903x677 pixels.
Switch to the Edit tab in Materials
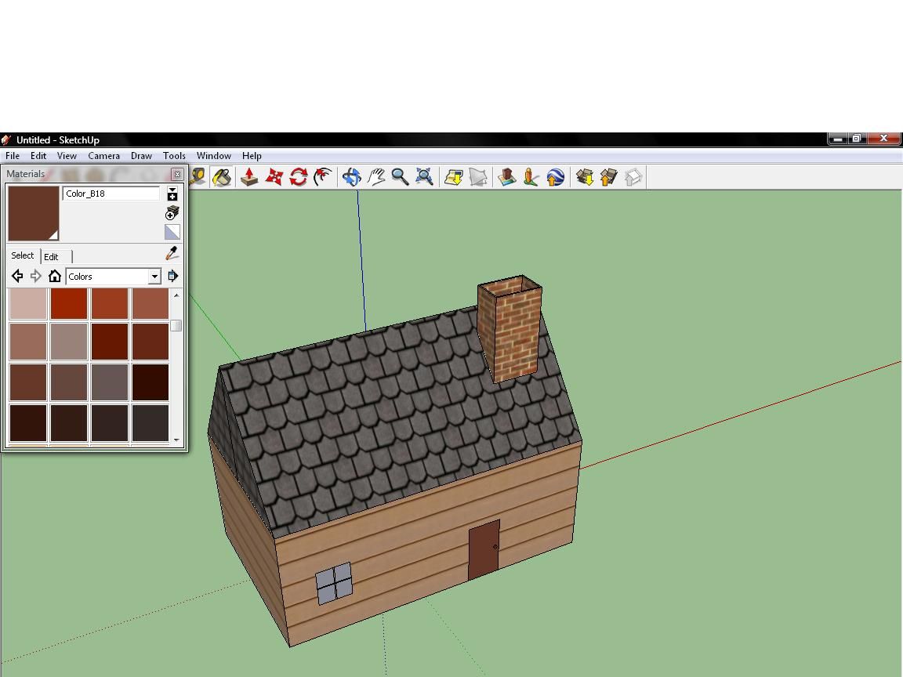pos(52,256)
